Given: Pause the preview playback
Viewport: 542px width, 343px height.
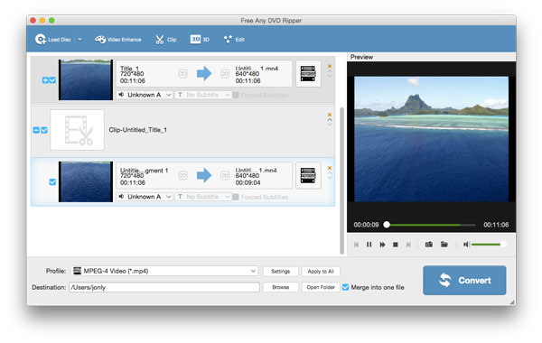Looking at the screenshot, I should pyautogui.click(x=369, y=245).
